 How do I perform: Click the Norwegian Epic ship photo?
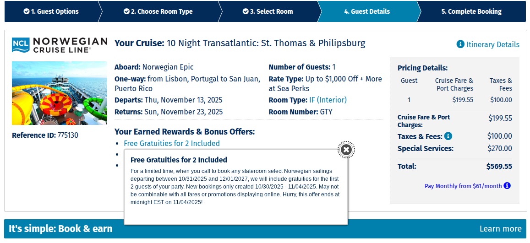tap(60, 93)
